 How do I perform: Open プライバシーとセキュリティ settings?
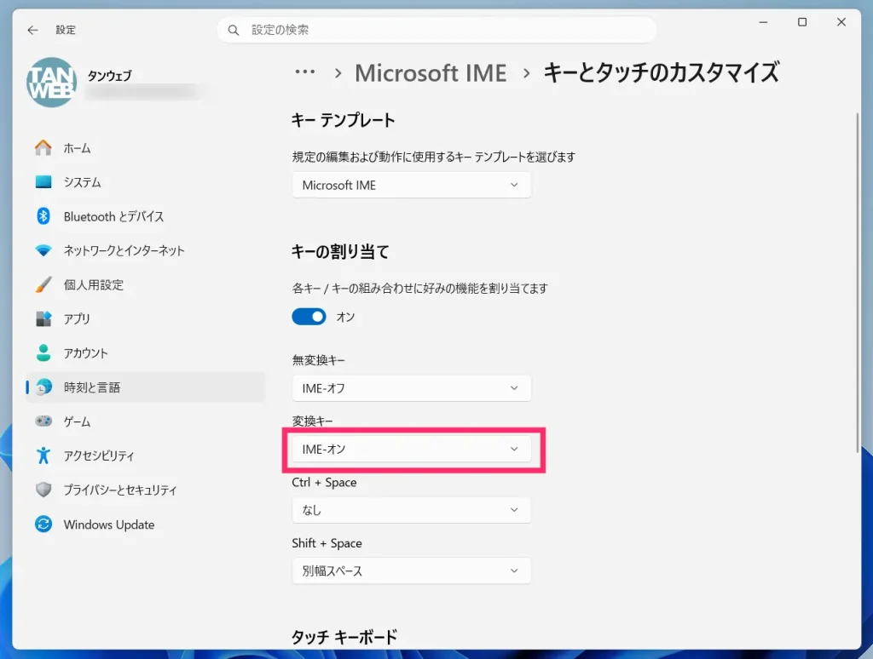click(x=146, y=490)
